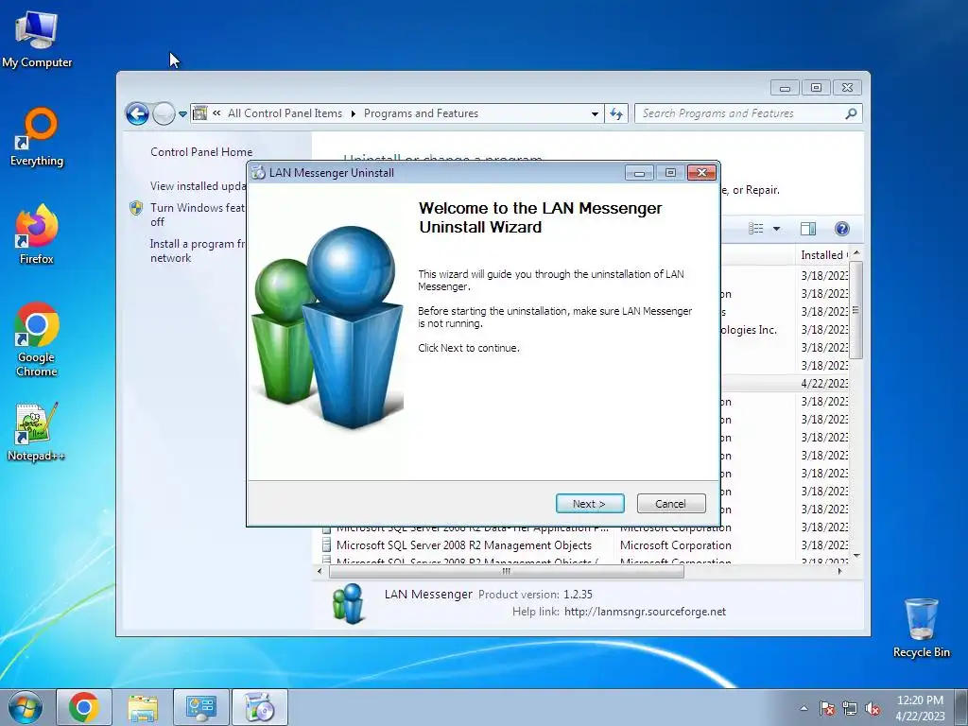Open the Recycle Bin
Viewport: 968px width, 726px height.
click(921, 628)
